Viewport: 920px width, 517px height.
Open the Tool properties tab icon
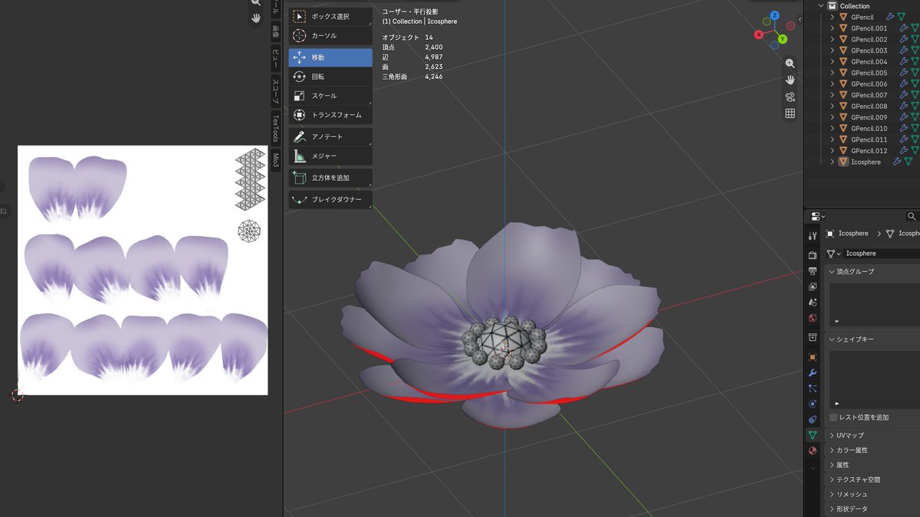tap(813, 235)
